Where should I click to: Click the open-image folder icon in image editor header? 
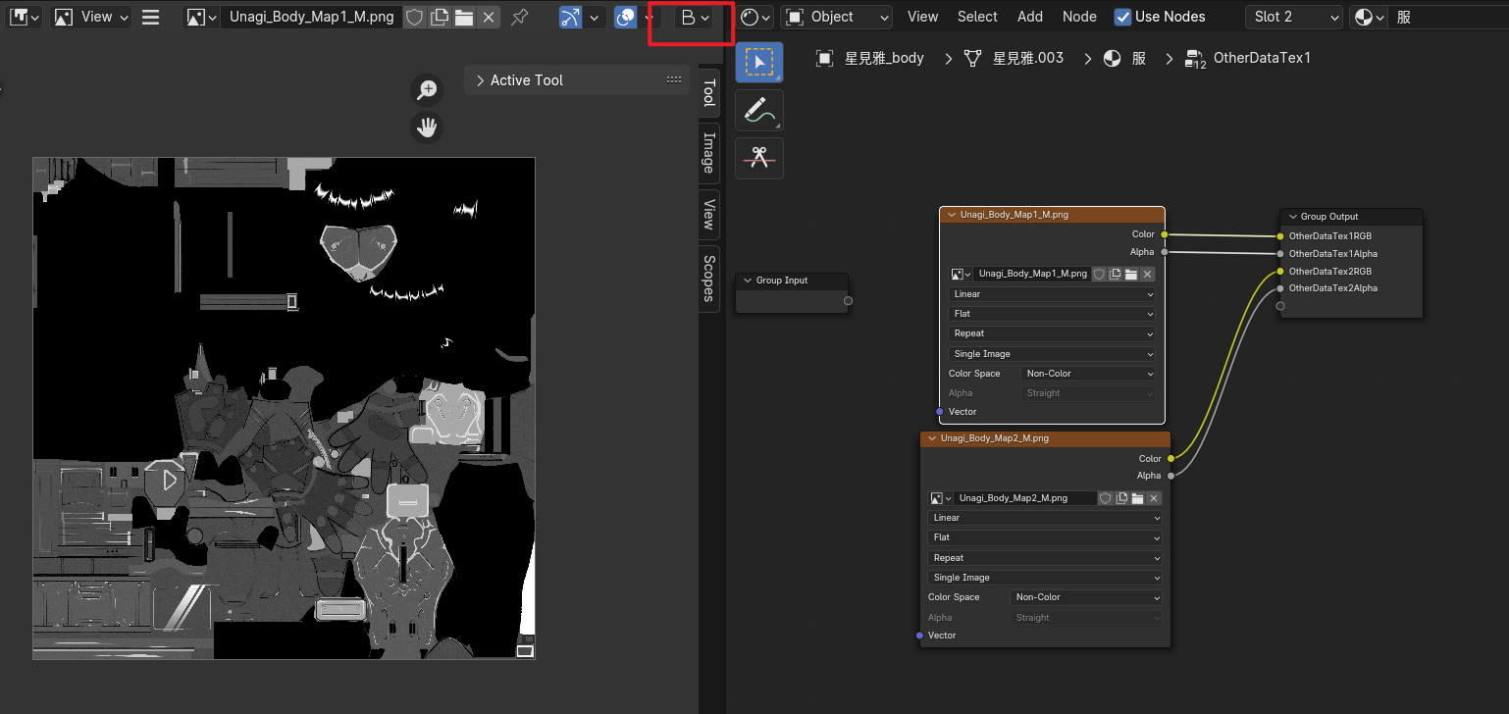(464, 17)
